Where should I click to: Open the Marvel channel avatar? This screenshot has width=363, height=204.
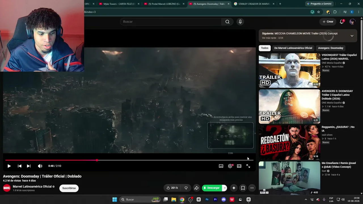7,188
